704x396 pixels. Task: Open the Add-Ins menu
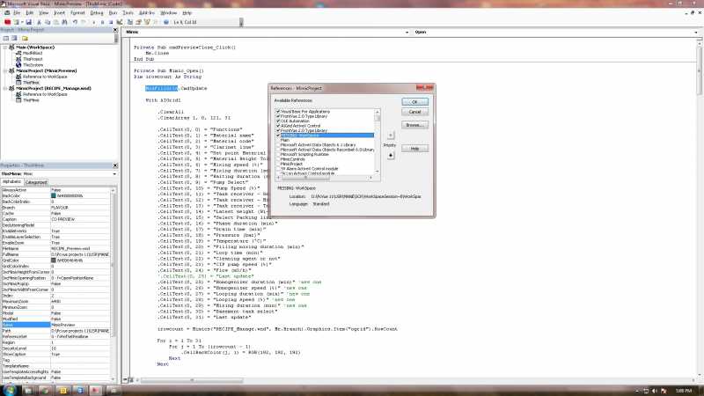146,13
